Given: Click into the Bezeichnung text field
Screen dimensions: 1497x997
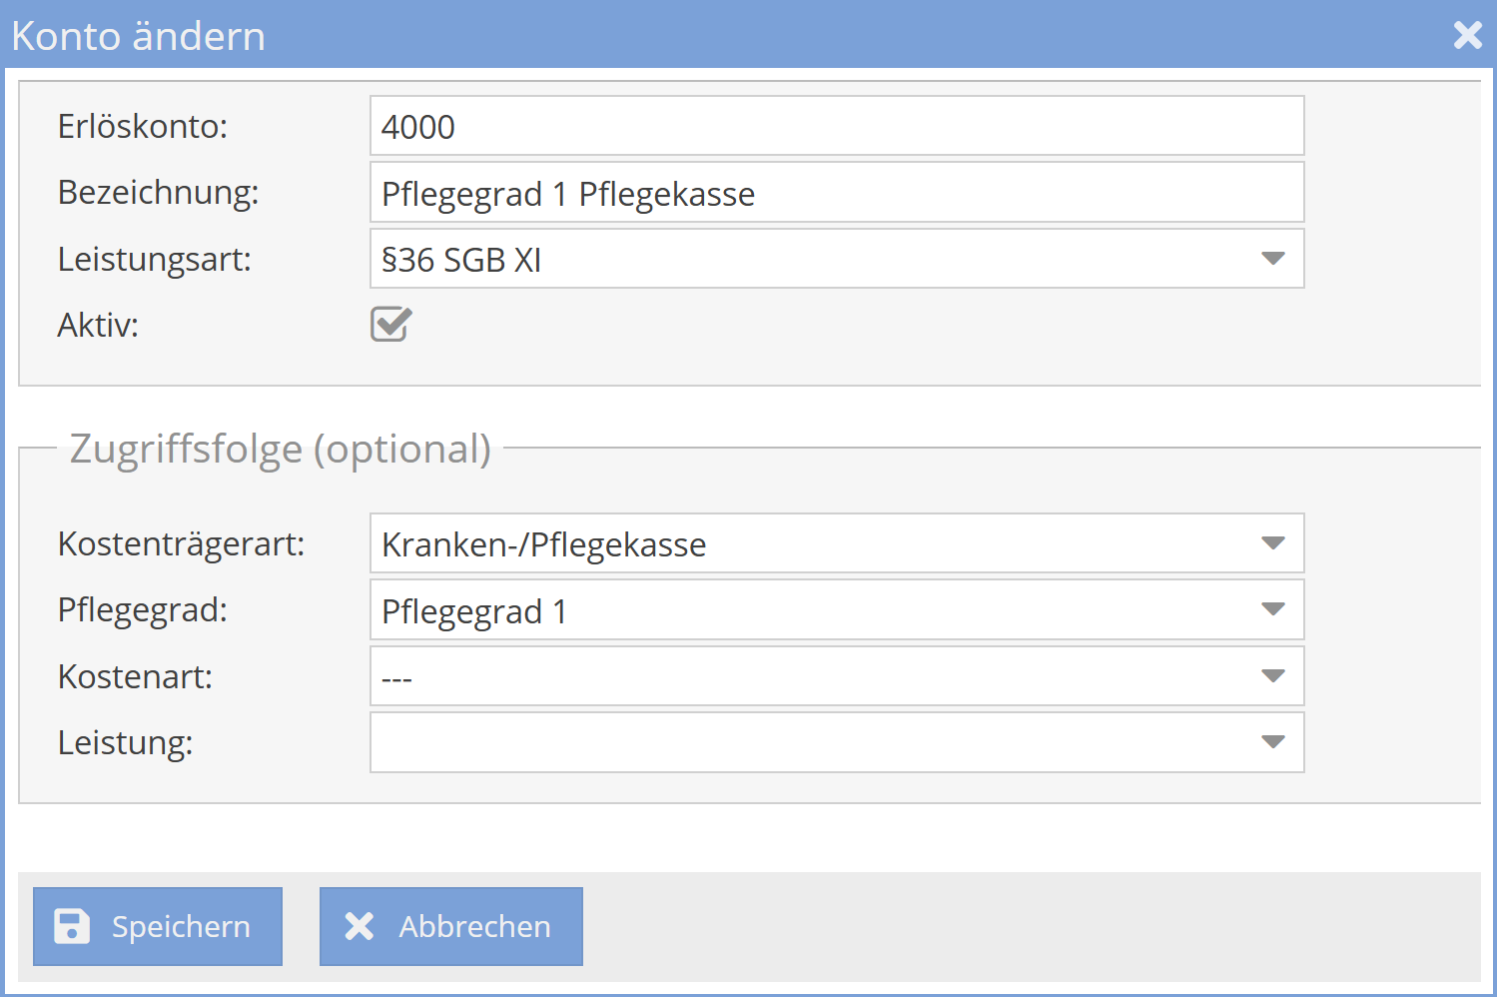Looking at the screenshot, I should [835, 193].
